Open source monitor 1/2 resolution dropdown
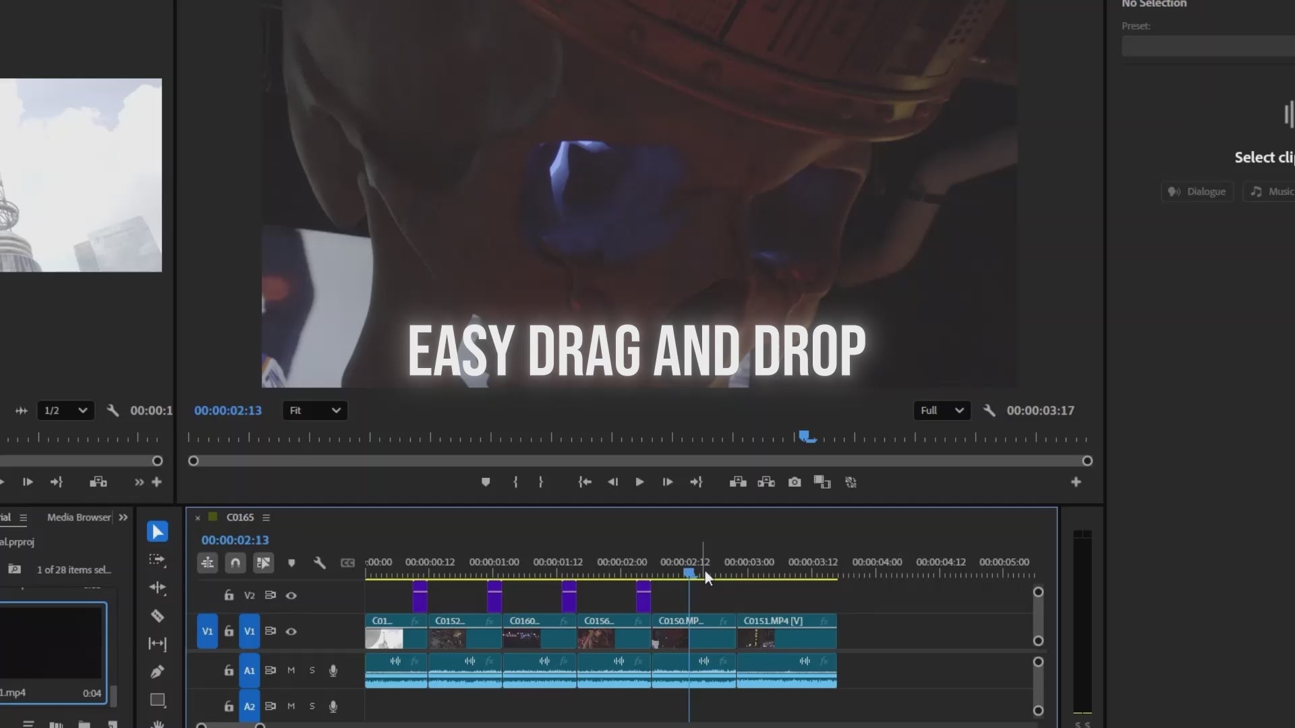The width and height of the screenshot is (1295, 728). pos(65,411)
